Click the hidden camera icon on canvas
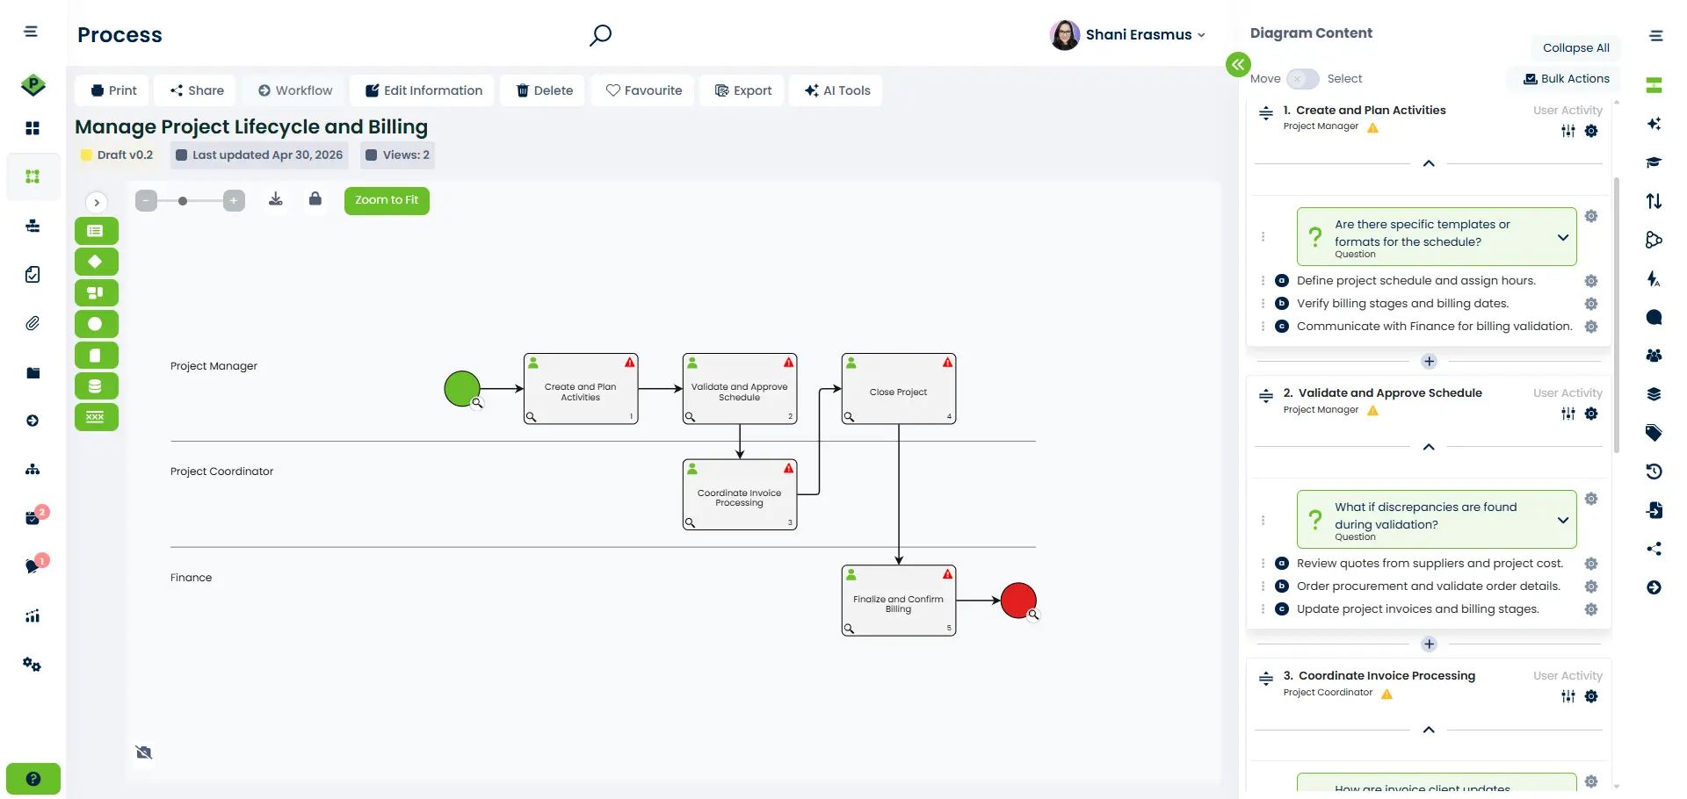 (x=144, y=752)
